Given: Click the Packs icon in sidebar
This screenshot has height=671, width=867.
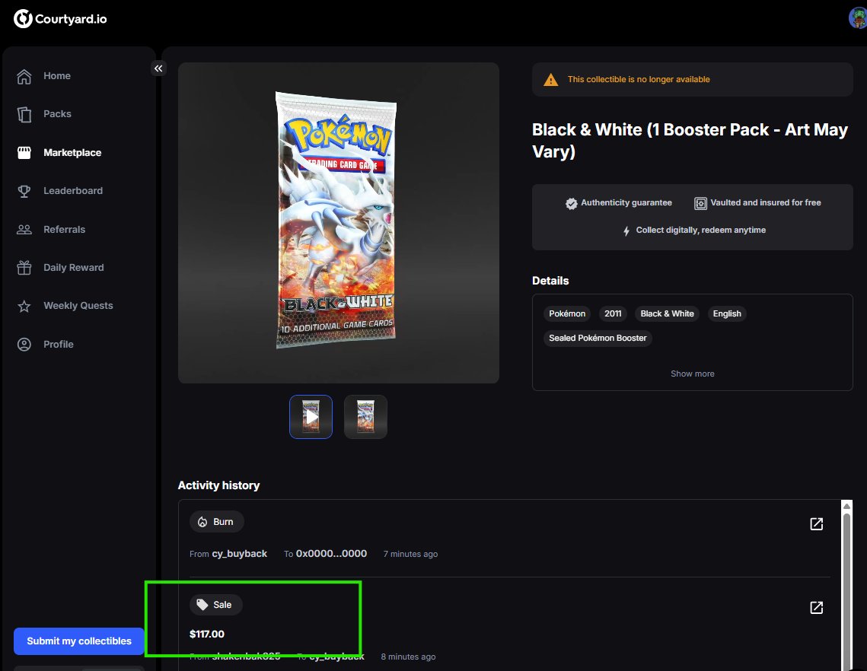Looking at the screenshot, I should pos(24,114).
